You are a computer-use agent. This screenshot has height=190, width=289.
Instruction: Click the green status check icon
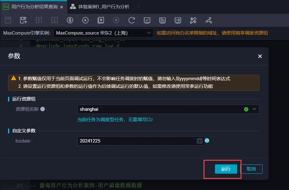246,109
